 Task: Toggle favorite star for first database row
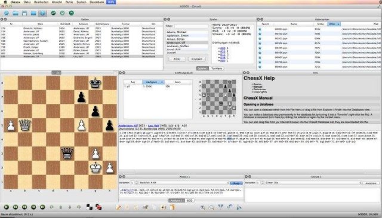(x=260, y=29)
